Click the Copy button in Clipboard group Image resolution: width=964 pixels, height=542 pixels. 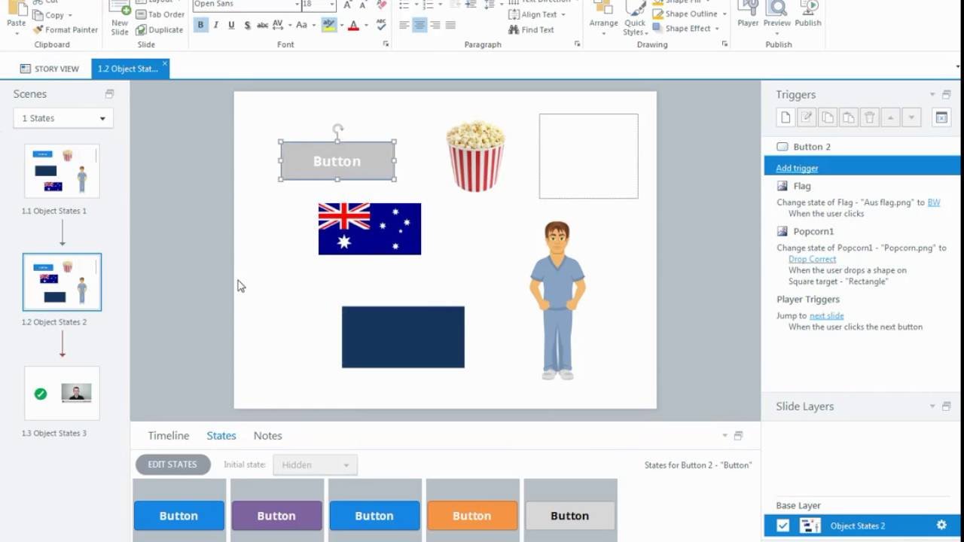pos(53,15)
